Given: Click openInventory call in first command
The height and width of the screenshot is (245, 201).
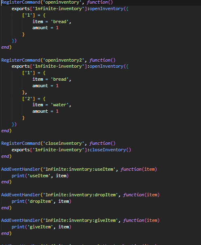Looking at the screenshot, I should [106, 9].
